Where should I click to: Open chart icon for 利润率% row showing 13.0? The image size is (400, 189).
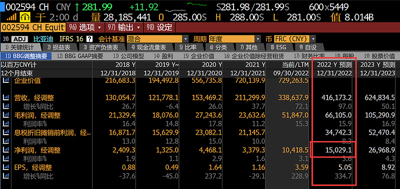(x=6, y=142)
